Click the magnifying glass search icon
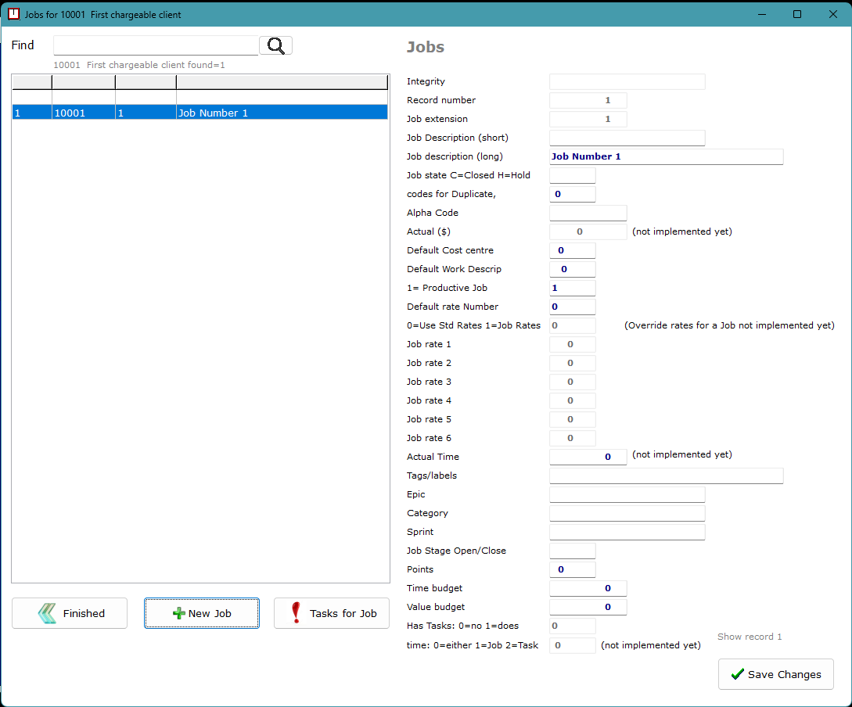 tap(275, 45)
